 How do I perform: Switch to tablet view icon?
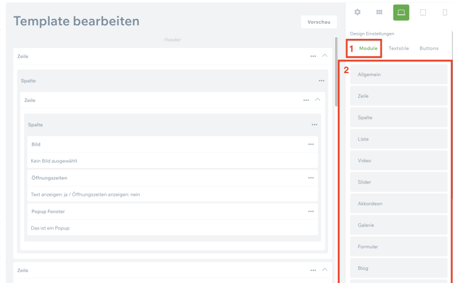click(x=423, y=12)
